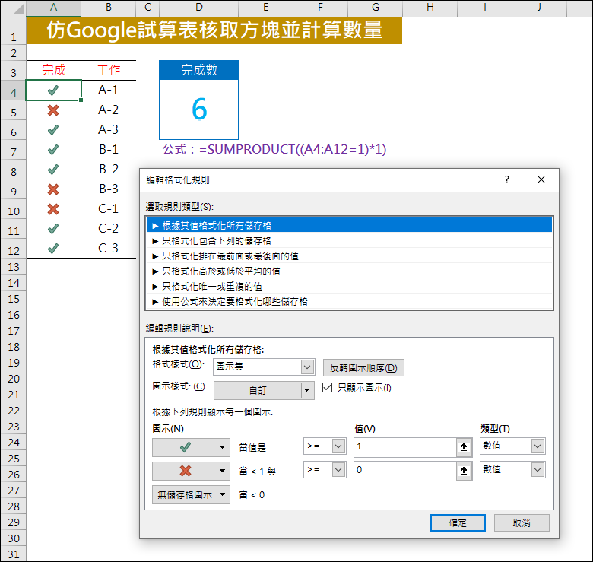Click the check icon beside B-2
593x562 pixels.
53,170
